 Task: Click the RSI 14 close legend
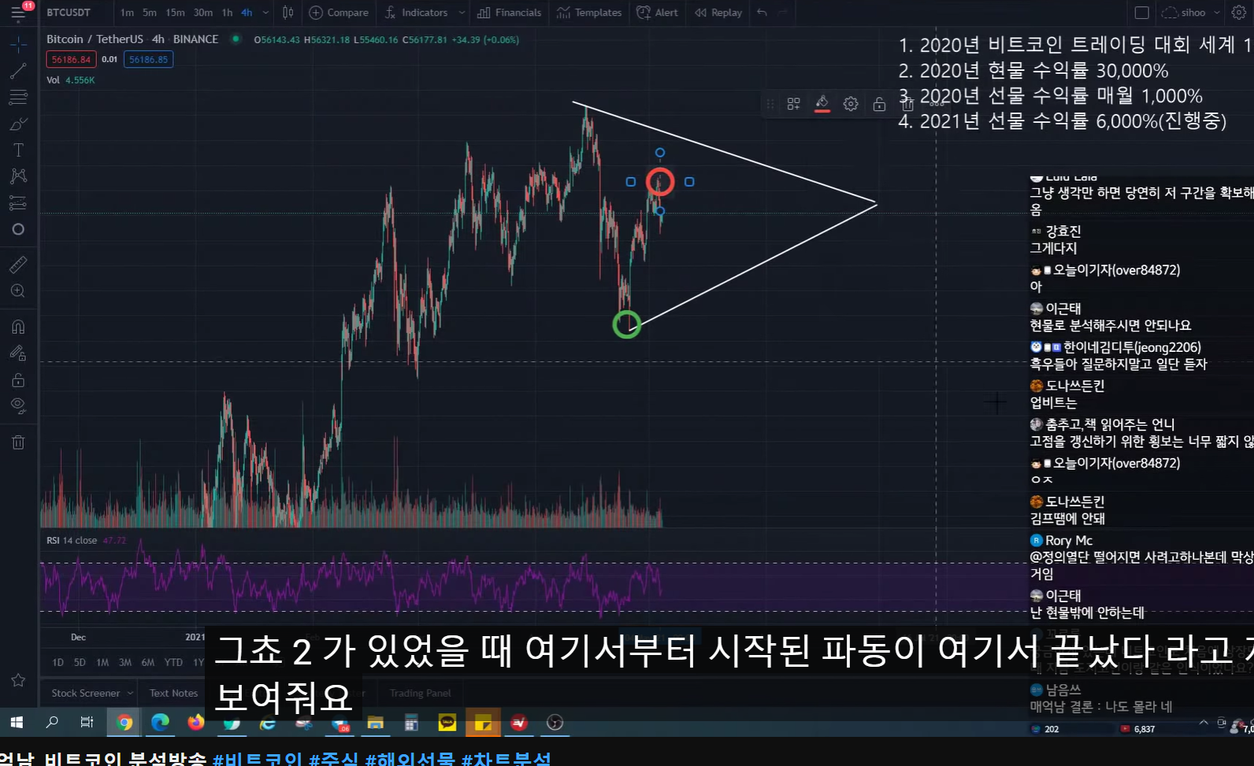72,541
